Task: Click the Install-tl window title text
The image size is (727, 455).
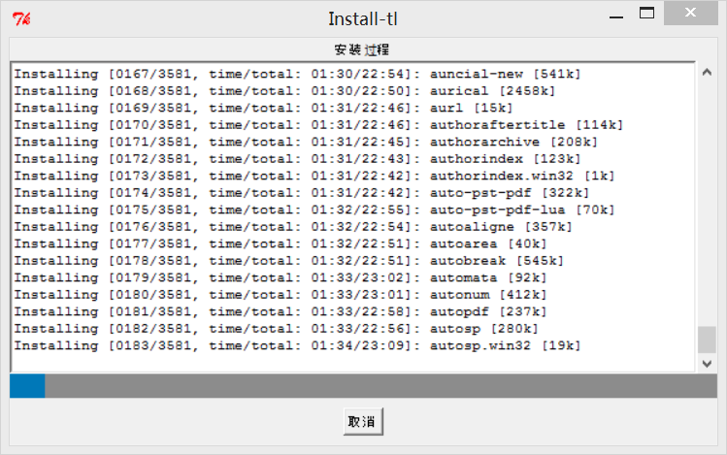Action: coord(363,19)
